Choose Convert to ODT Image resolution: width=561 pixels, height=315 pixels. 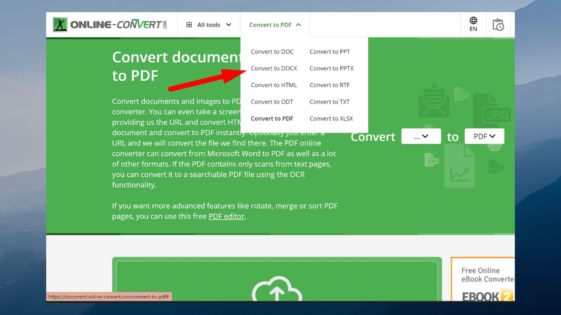[272, 102]
